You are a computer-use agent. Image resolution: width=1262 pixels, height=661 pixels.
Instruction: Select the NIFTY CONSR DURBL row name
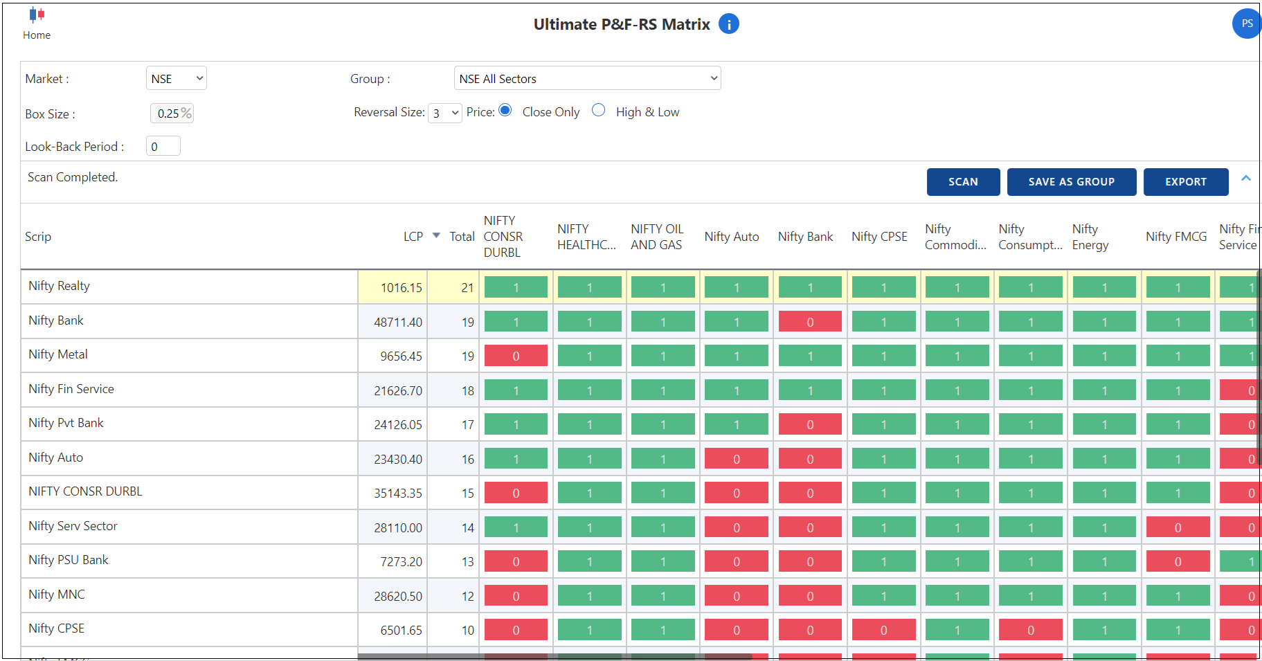(x=85, y=491)
